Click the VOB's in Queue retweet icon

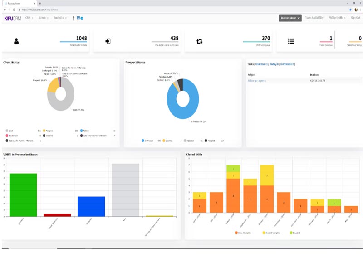point(199,41)
